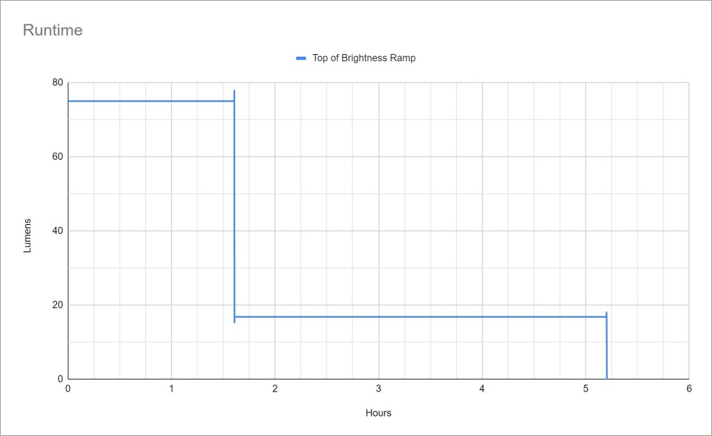Screen dimensions: 712x436
Task: Select the 60 label on the Lumens axis
Action: (57, 157)
